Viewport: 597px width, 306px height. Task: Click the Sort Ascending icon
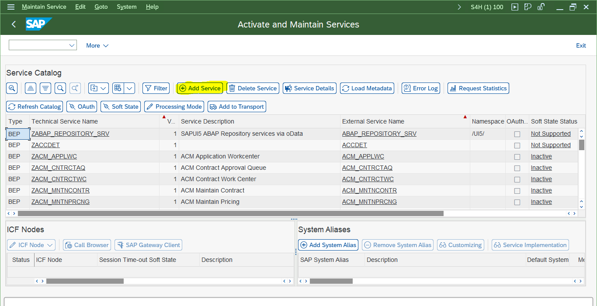pos(31,88)
